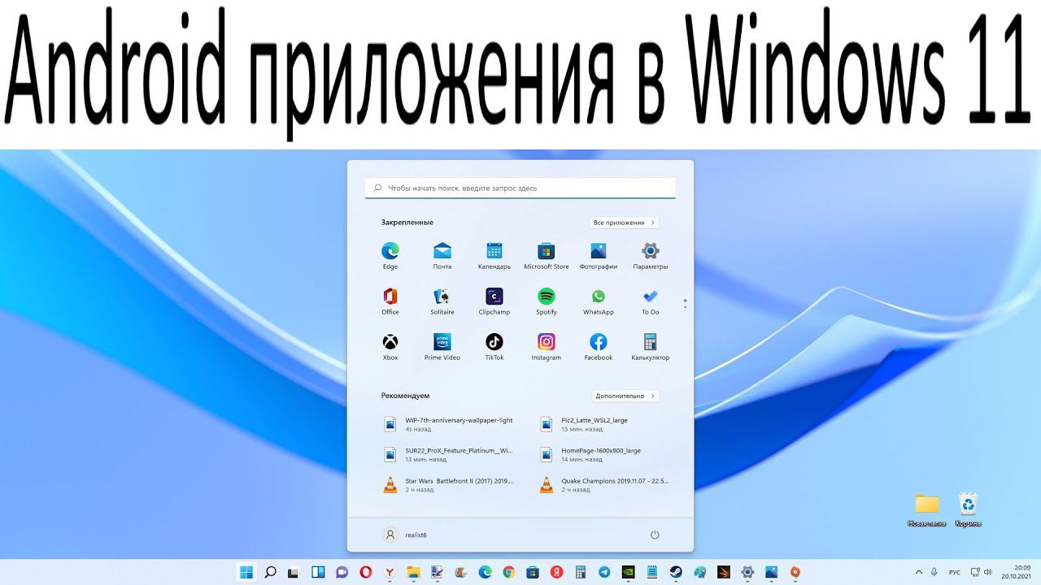Launch WhatsApp from pinned apps
This screenshot has height=585, width=1041.
[599, 301]
